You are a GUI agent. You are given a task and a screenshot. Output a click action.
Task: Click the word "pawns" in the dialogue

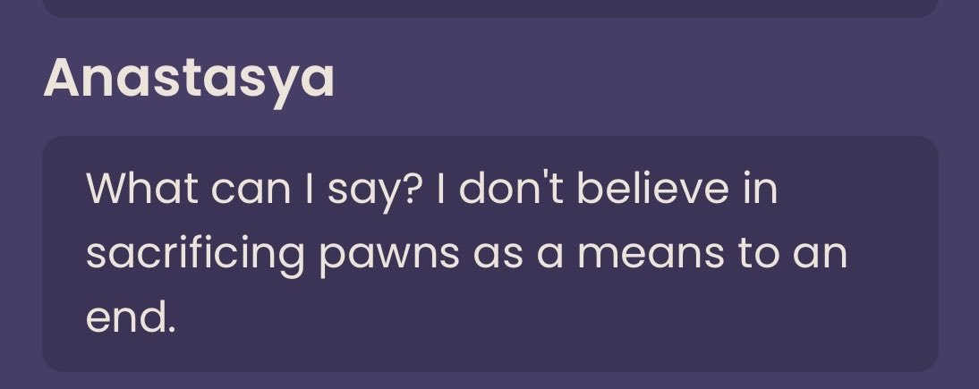click(389, 258)
